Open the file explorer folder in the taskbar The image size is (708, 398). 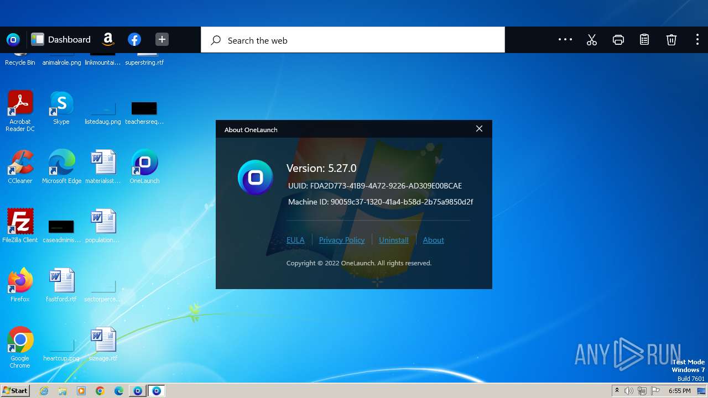(63, 391)
